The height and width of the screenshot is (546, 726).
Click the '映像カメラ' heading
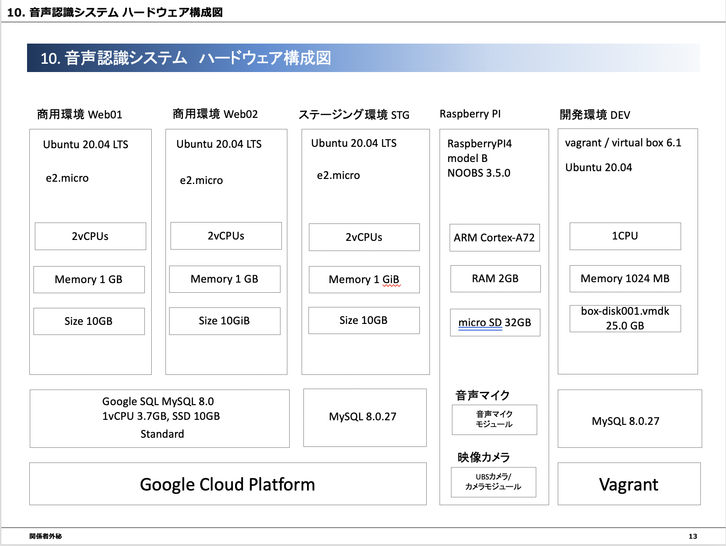click(x=484, y=457)
